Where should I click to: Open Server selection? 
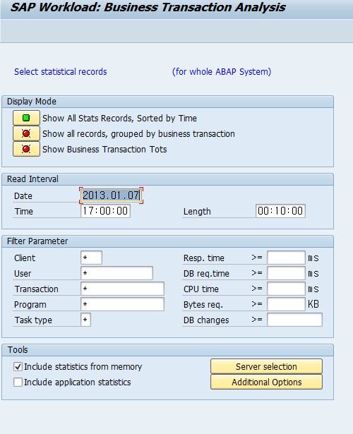click(266, 366)
